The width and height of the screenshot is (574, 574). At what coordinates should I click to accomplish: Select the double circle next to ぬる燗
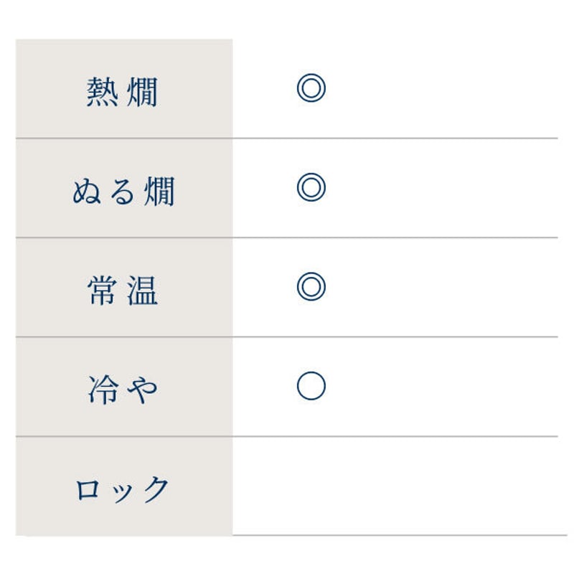(311, 187)
